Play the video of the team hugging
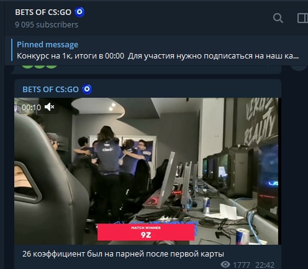Viewport: 308px width, 269px height. [146, 171]
